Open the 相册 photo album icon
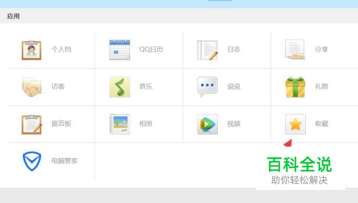 (x=120, y=124)
